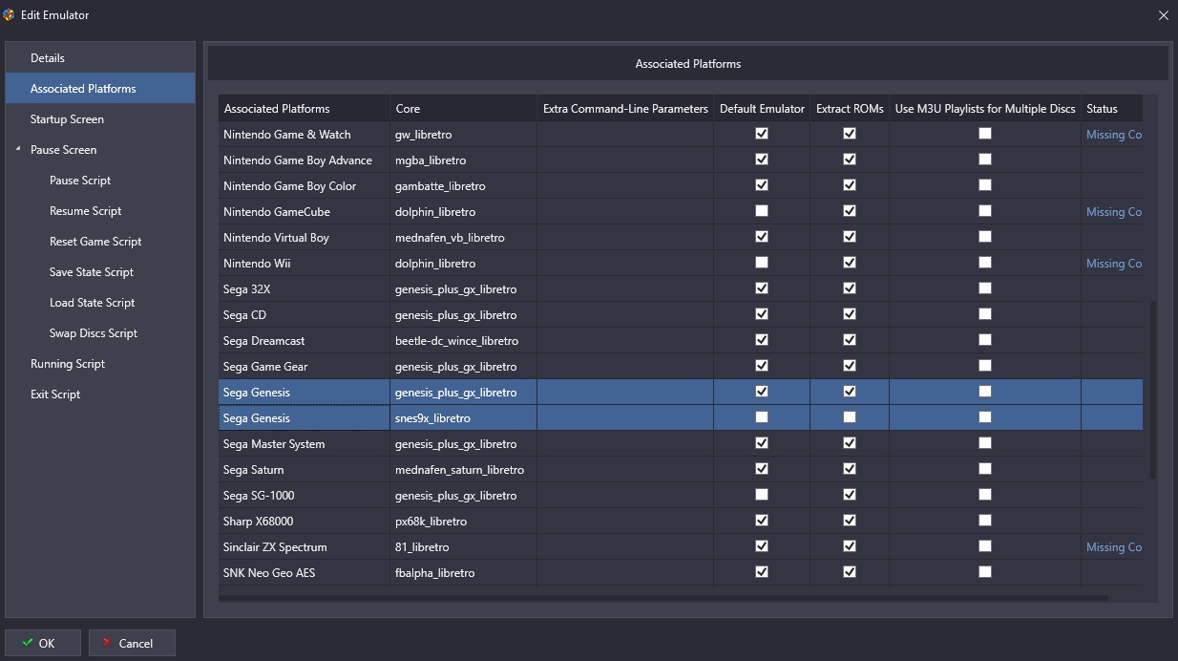Image resolution: width=1178 pixels, height=661 pixels.
Task: Uncheck Extract ROMs for SNK Neo Geo AES
Action: click(850, 572)
